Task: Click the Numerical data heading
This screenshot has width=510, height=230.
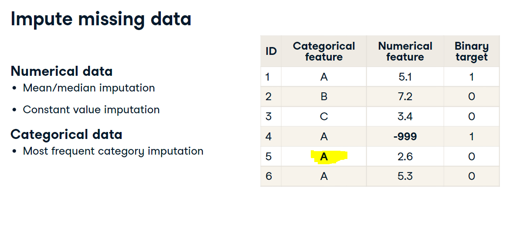Action: coord(61,71)
